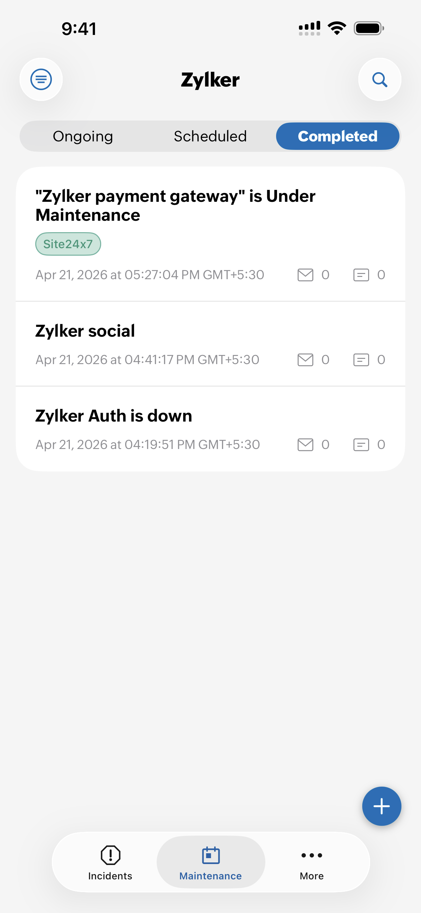Tap the search magnifier icon
This screenshot has height=913, width=421.
tap(380, 79)
